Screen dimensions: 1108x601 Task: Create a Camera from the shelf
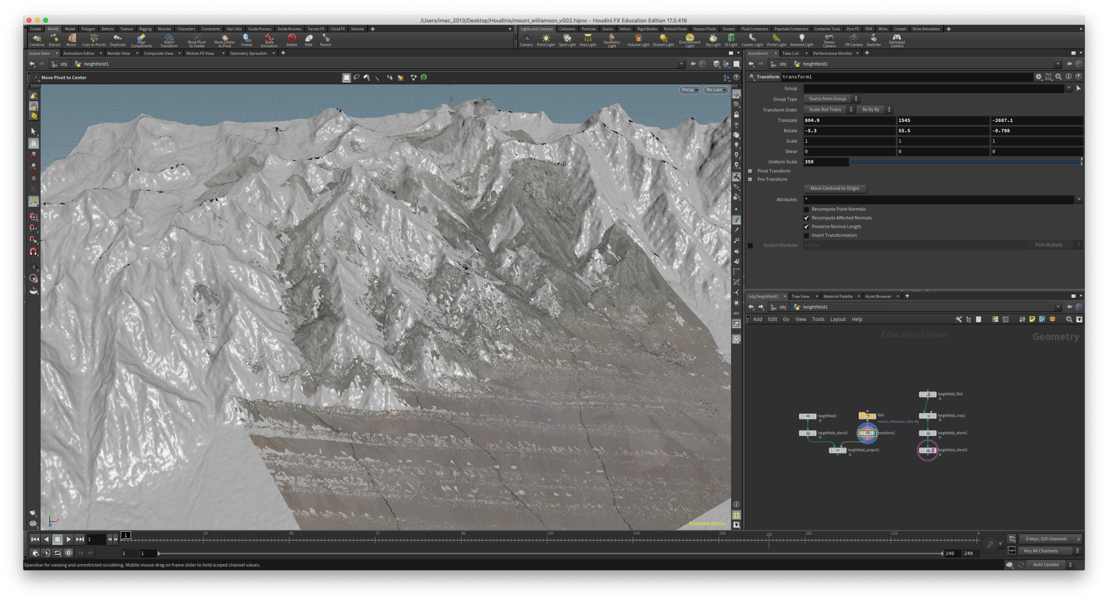(526, 40)
